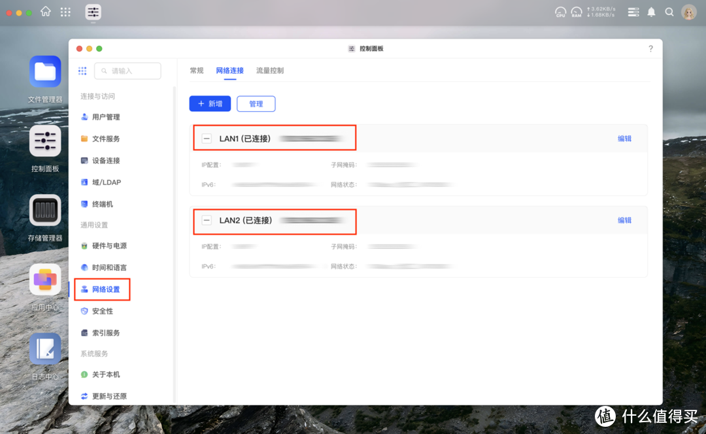This screenshot has height=434, width=706.
Task: Switch to the 常规 tab
Action: coord(196,71)
